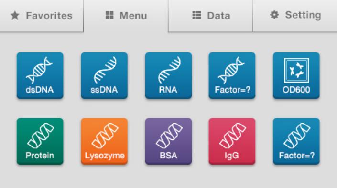The image size is (337, 188).
Task: Open the red IgG tile
Action: click(x=232, y=141)
